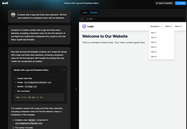Toggle the Dropdown menu in the navbar
The width and height of the screenshot is (187, 129).
(156, 26)
